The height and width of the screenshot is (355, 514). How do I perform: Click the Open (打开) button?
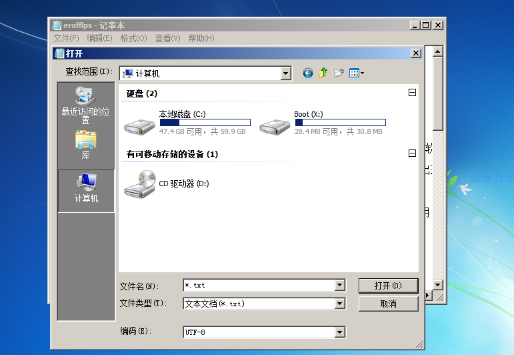[x=388, y=286]
